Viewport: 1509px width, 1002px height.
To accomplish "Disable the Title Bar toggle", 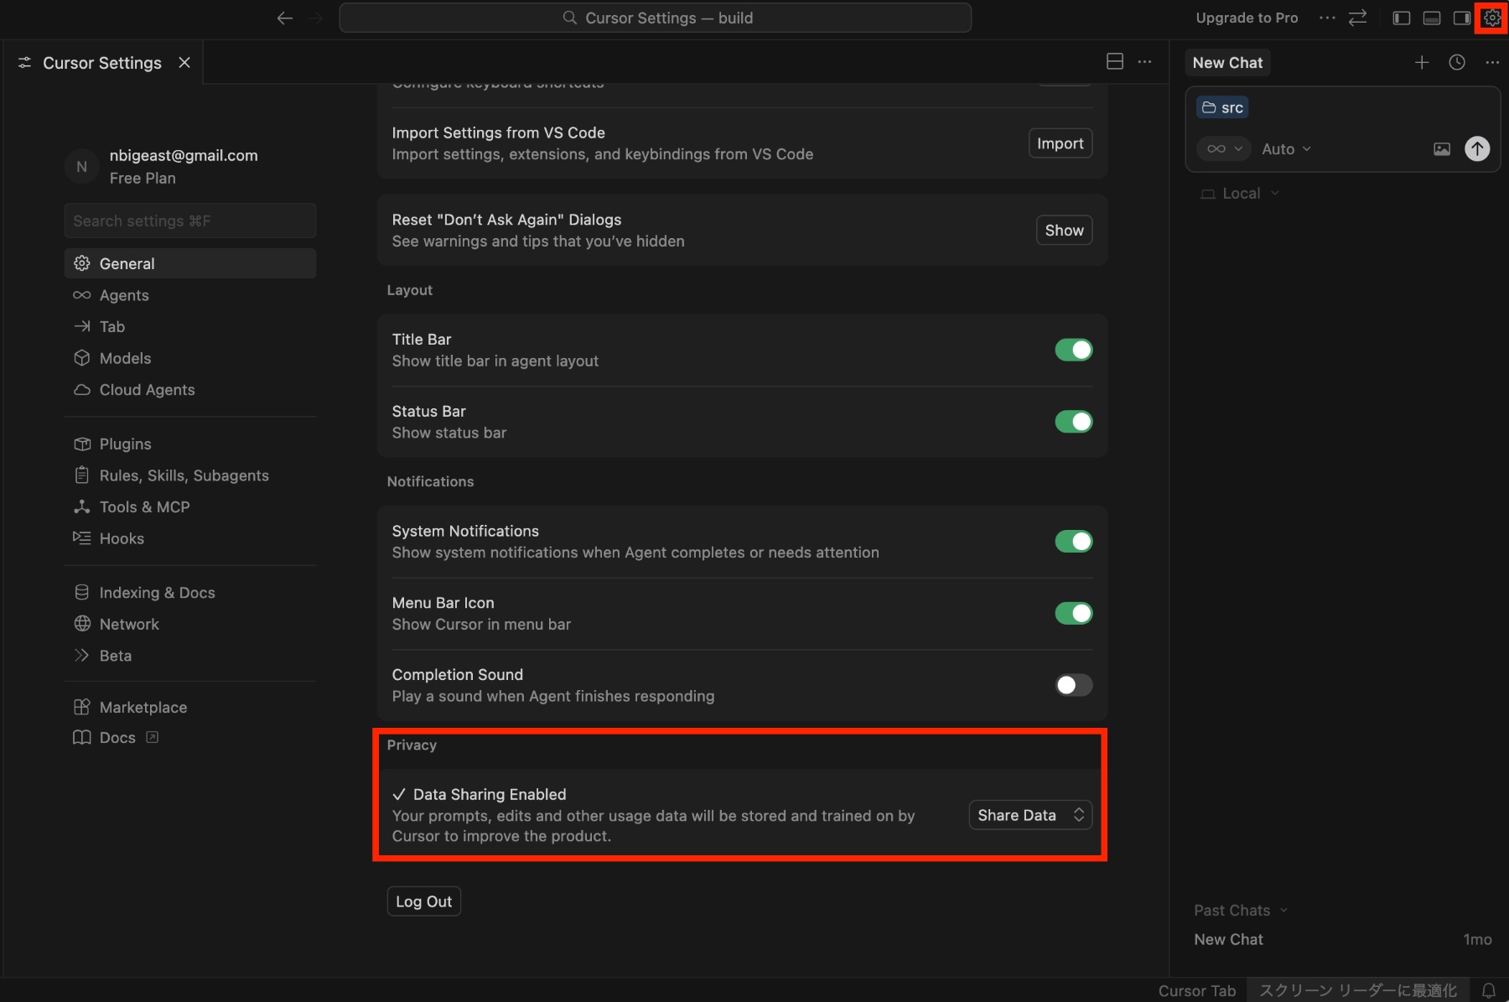I will [1073, 350].
